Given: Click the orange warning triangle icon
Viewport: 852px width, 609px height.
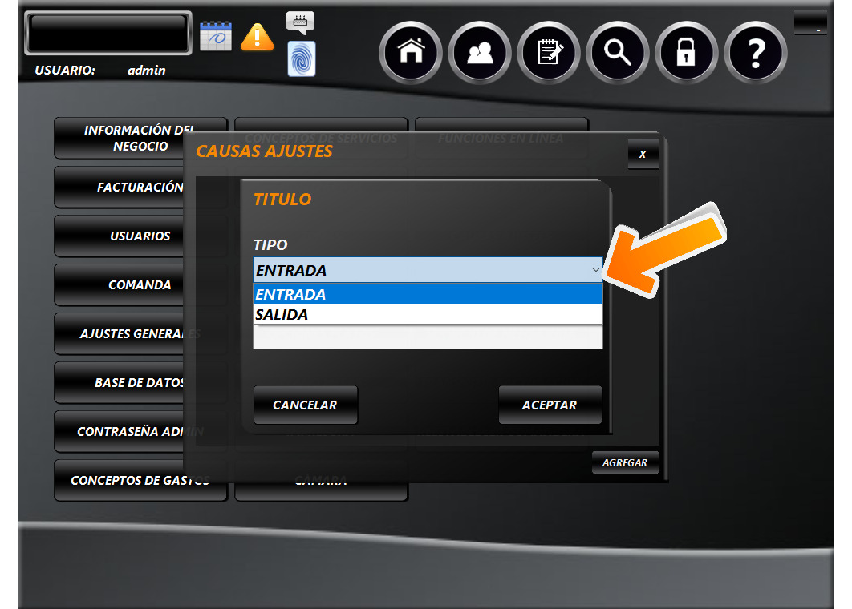Looking at the screenshot, I should tap(257, 36).
